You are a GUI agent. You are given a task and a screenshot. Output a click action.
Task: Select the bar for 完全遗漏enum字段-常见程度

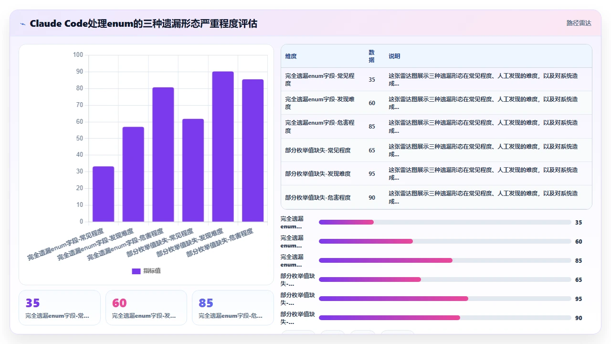click(103, 194)
